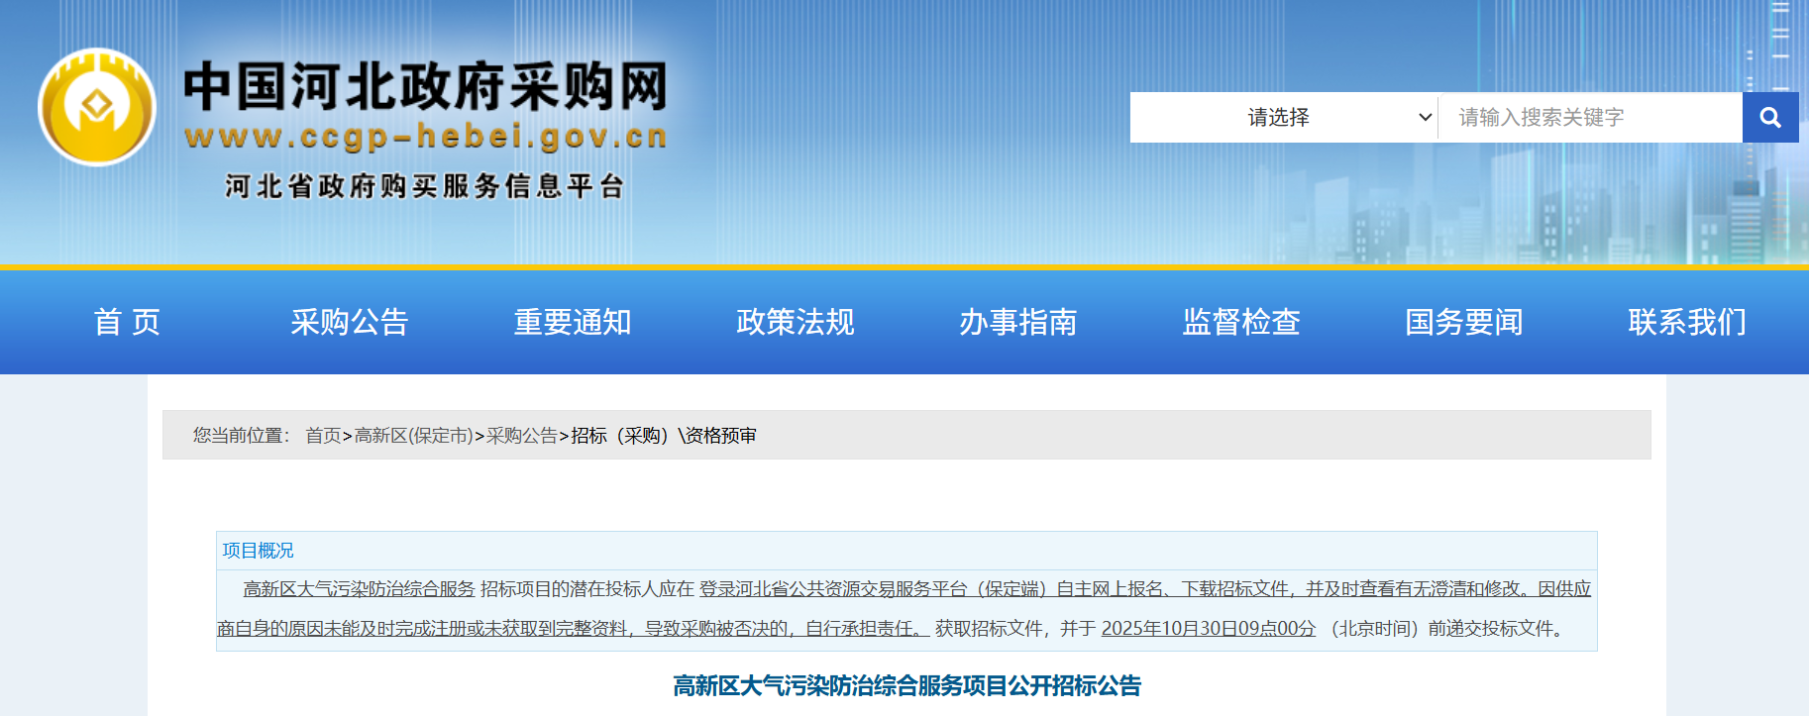Focus the 请输入搜索关键字 search field
Image resolution: width=1809 pixels, height=716 pixels.
click(x=1589, y=118)
